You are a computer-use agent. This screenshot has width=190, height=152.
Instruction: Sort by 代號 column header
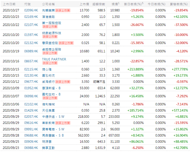point(27,4)
